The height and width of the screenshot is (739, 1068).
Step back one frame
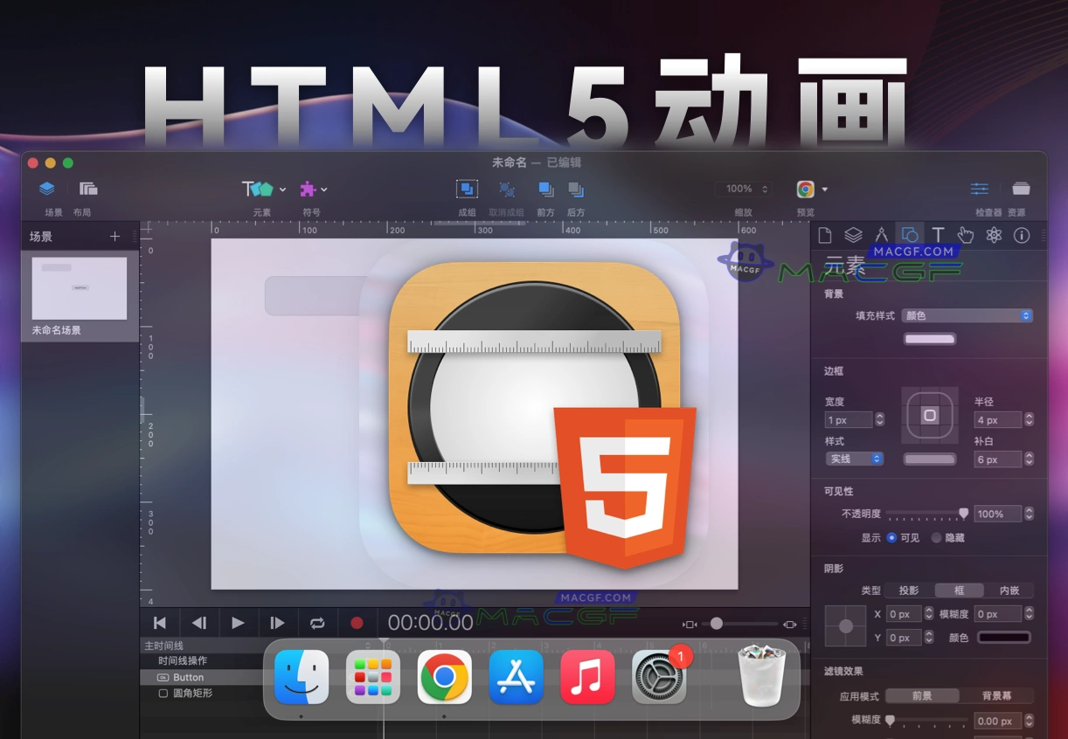(199, 623)
